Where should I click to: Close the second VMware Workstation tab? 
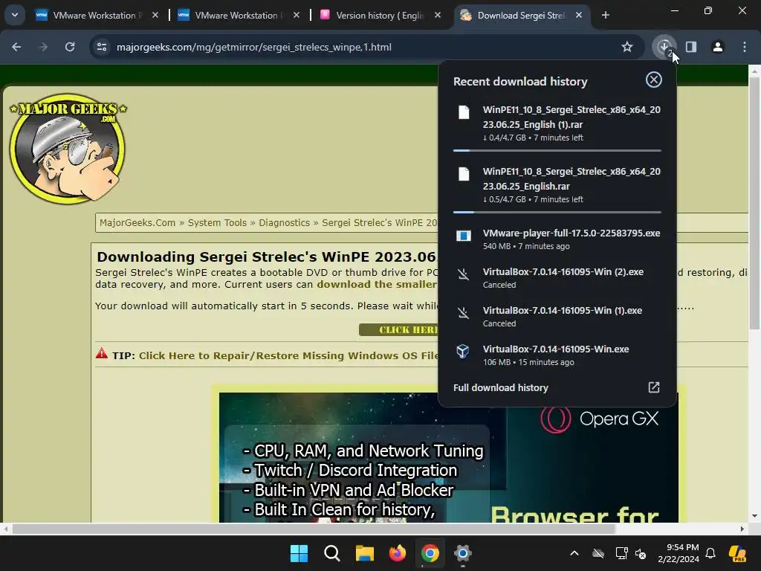297,15
